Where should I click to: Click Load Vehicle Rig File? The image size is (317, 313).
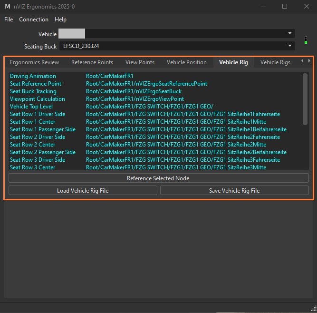(x=83, y=191)
